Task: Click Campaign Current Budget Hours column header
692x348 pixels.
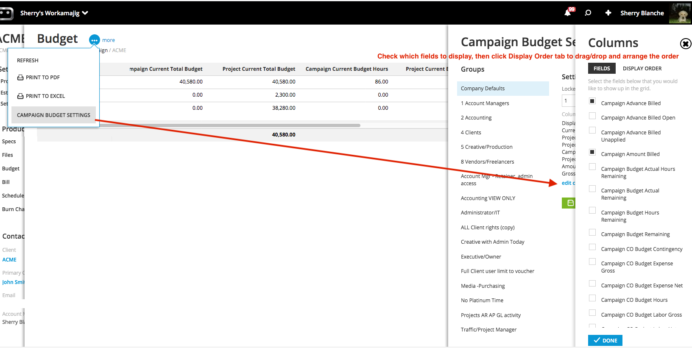Action: (x=346, y=69)
